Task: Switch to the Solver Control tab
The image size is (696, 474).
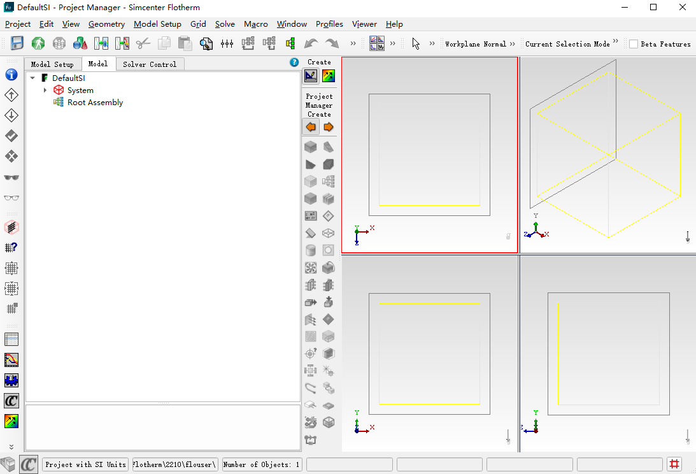Action: click(150, 64)
